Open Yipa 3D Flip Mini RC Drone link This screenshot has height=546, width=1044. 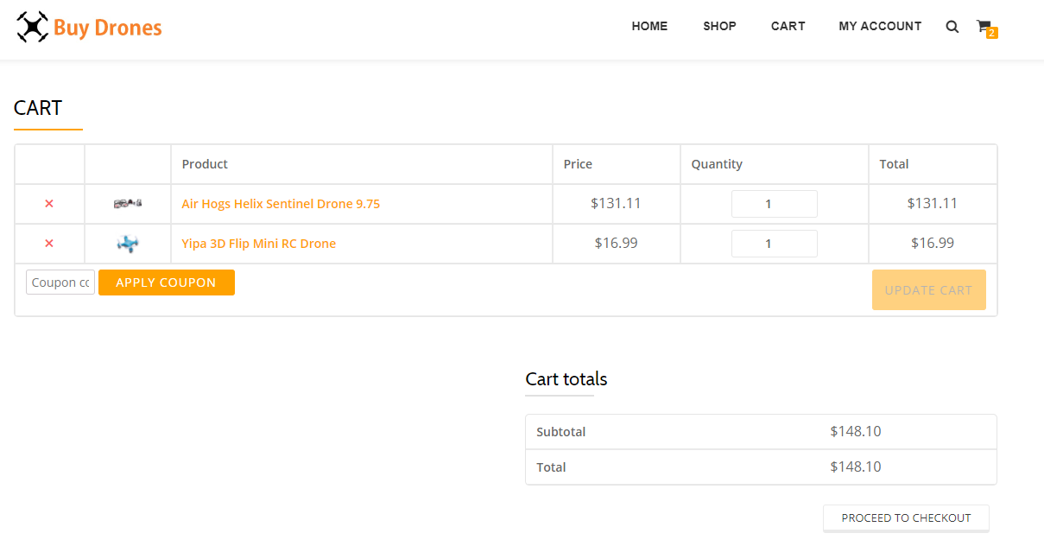click(x=258, y=244)
